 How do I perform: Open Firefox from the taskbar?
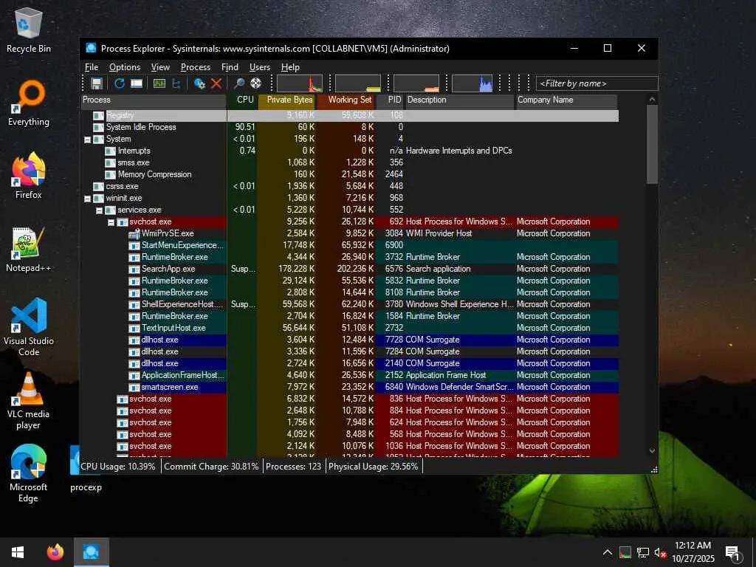click(55, 552)
